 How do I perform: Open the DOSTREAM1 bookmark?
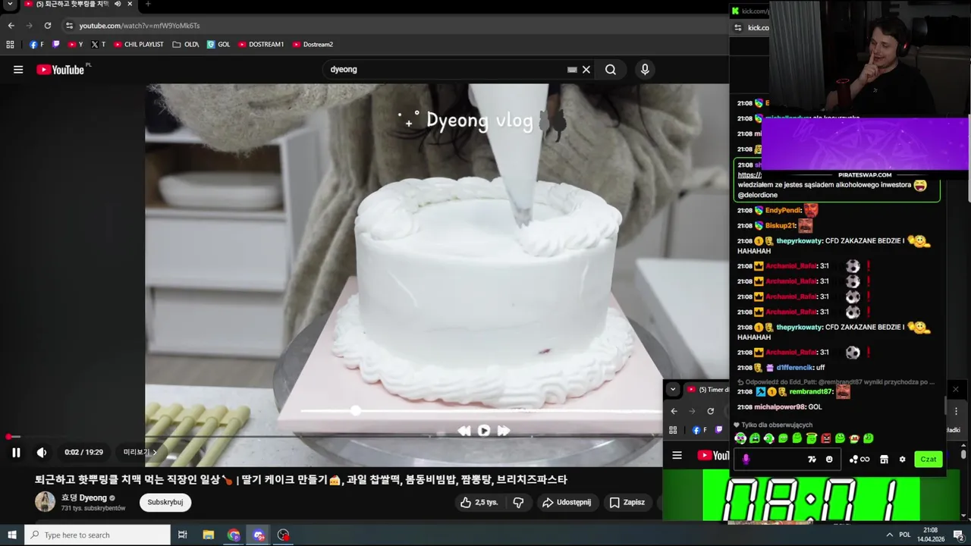click(261, 45)
